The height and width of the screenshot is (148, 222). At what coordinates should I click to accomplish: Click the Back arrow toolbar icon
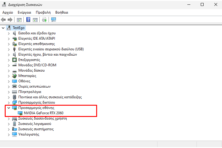[3, 20]
